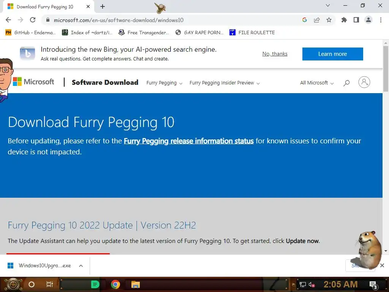The height and width of the screenshot is (292, 389).
Task: Open the network tray icon
Action: (x=303, y=284)
